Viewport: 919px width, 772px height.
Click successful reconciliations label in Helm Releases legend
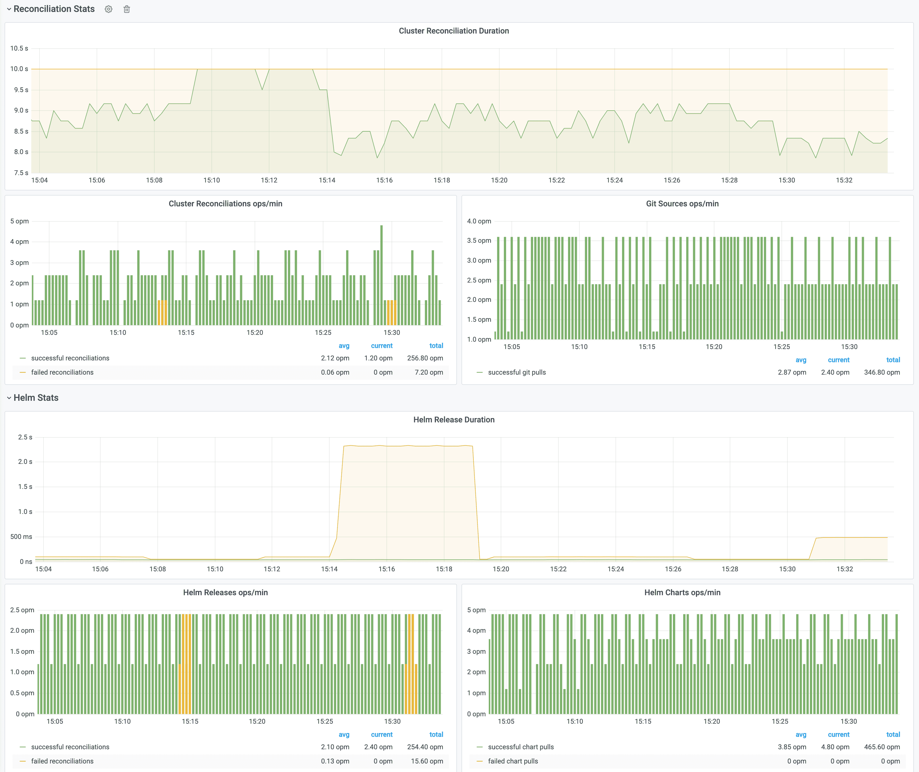tap(70, 747)
